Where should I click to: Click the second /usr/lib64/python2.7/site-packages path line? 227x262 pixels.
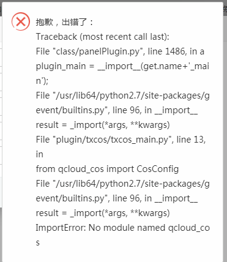pos(123,184)
